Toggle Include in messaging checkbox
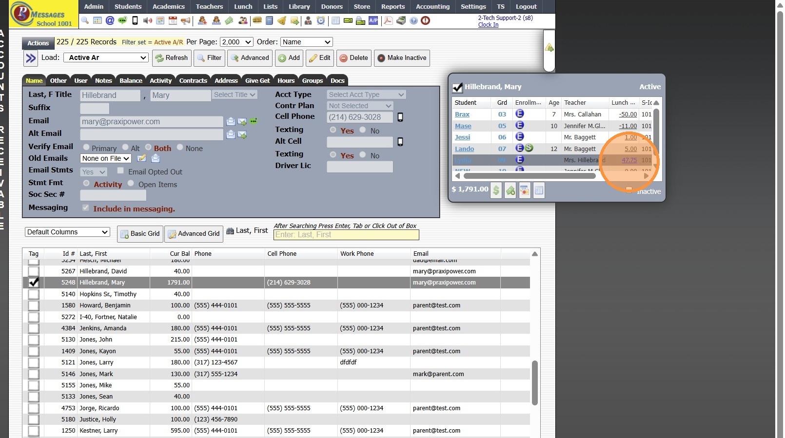Image resolution: width=785 pixels, height=438 pixels. coord(86,208)
